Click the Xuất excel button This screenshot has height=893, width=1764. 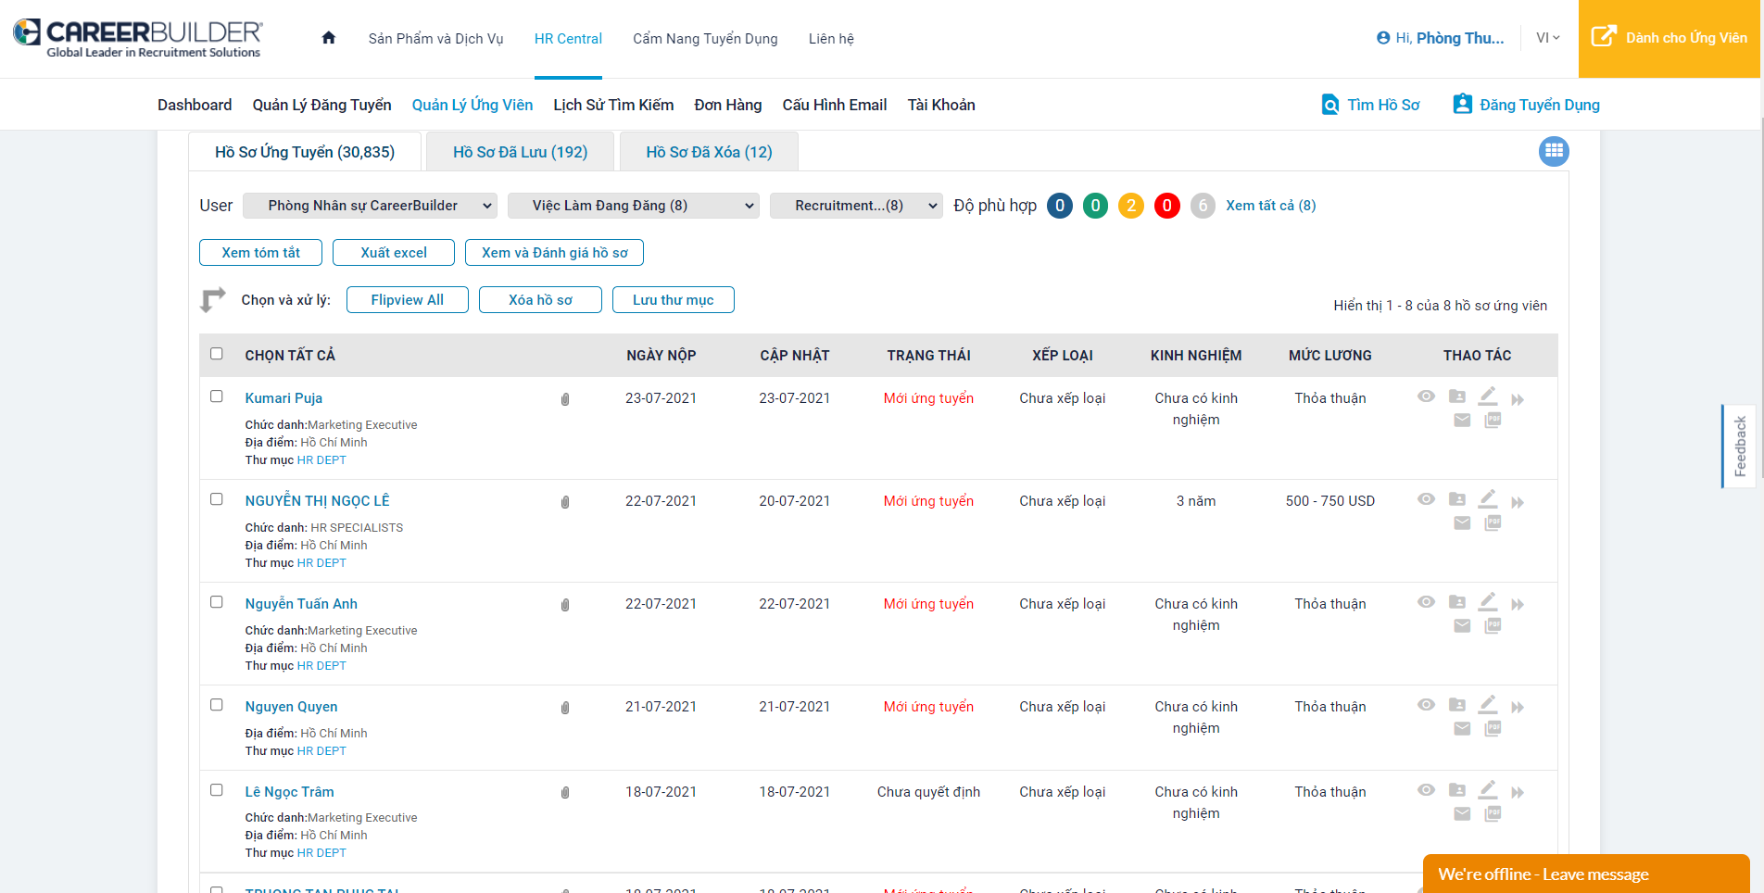pyautogui.click(x=394, y=253)
